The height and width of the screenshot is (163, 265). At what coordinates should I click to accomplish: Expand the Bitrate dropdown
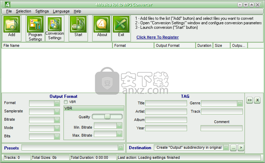[57, 120]
